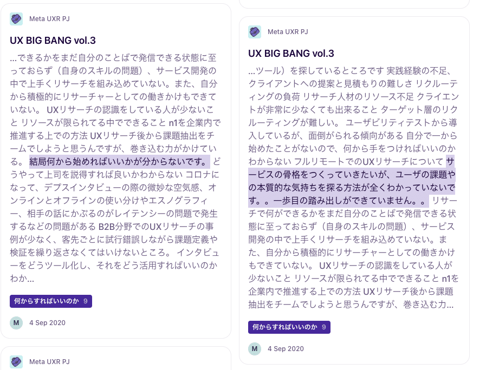This screenshot has height=370, width=486.
Task: Click the Meta UXR PJ project icon in the right card
Action: click(255, 32)
